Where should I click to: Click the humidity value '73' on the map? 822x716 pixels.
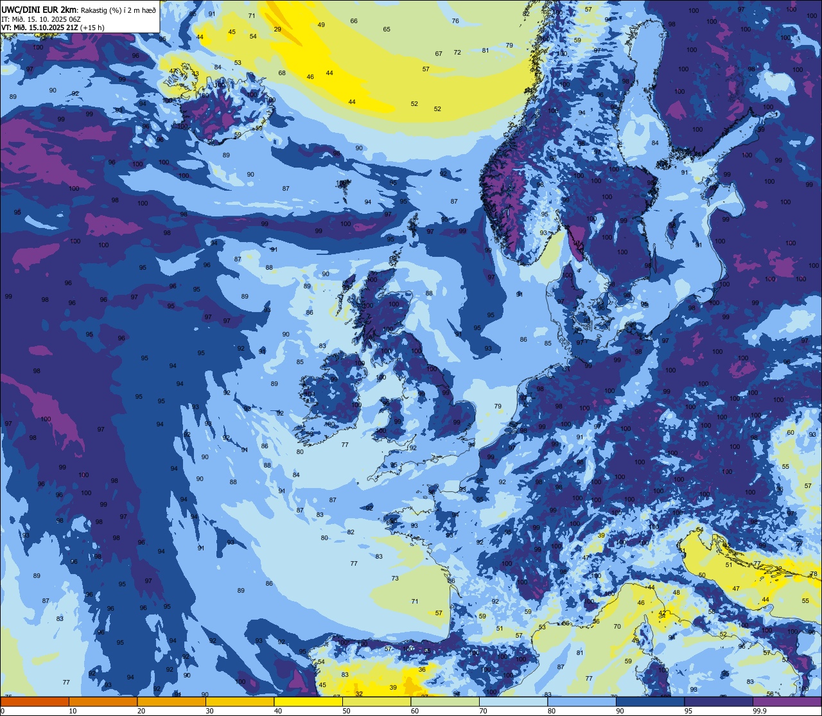395,579
